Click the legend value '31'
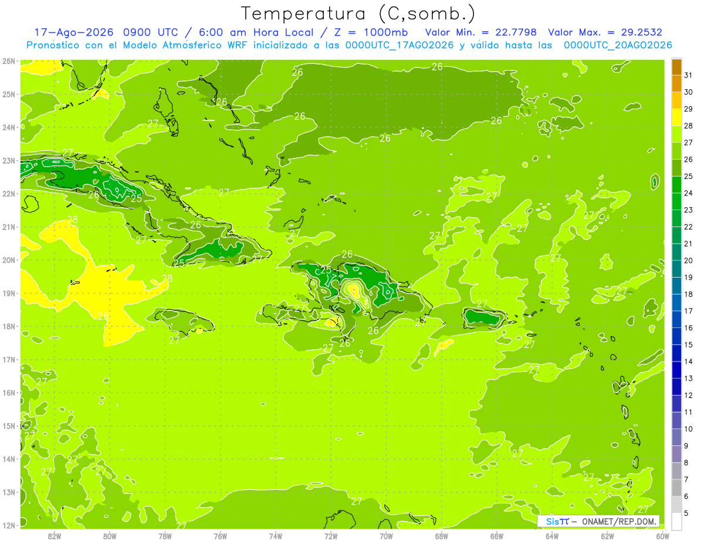The image size is (704, 544). coord(688,75)
